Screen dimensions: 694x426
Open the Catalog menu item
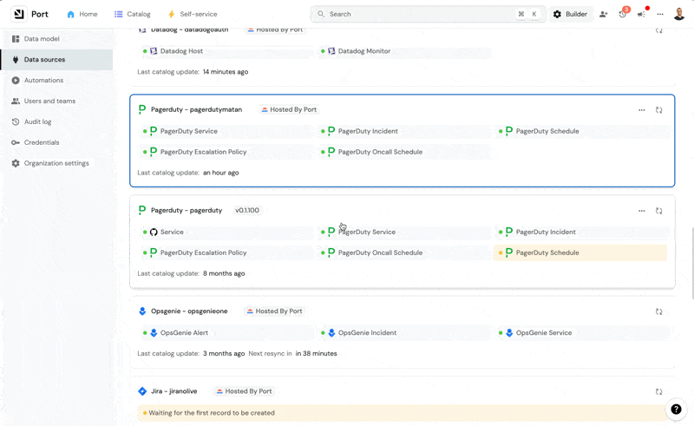coord(133,14)
